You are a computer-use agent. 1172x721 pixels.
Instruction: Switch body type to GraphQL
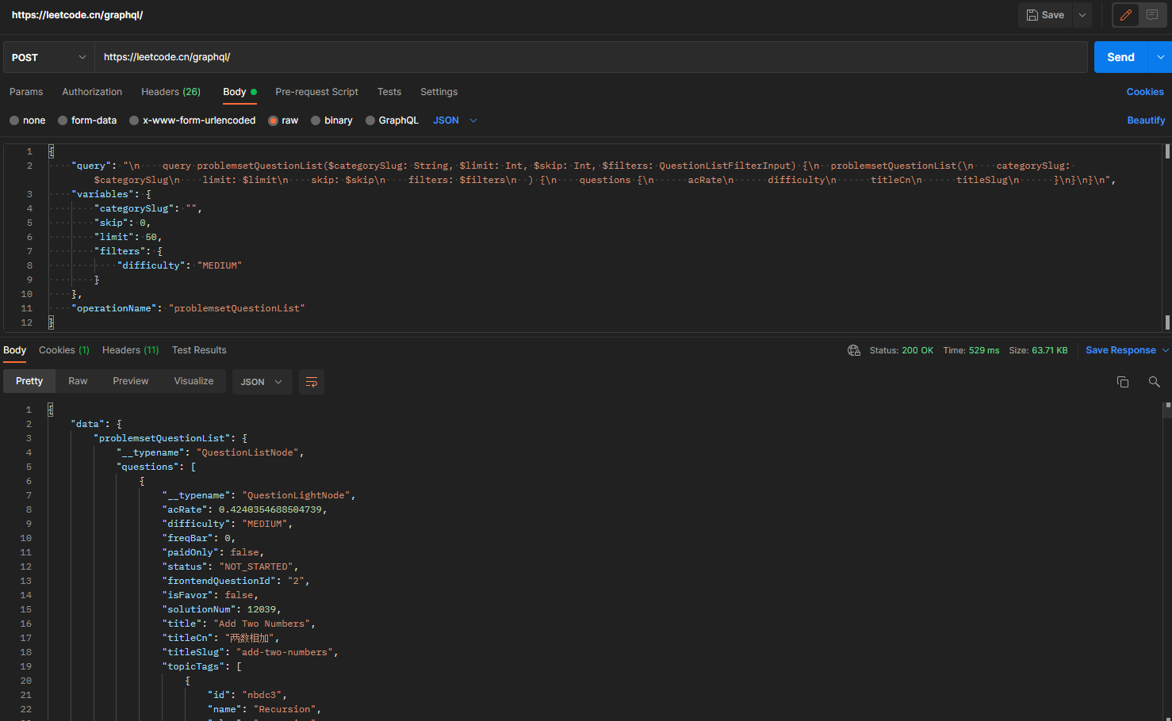tap(370, 120)
